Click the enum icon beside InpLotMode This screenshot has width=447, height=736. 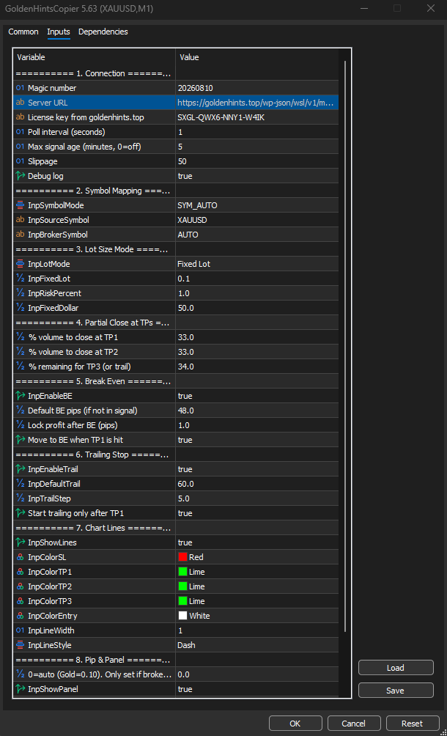(21, 264)
